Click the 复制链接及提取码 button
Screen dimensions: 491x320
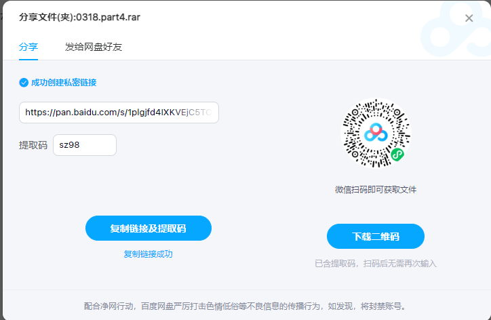pos(149,228)
